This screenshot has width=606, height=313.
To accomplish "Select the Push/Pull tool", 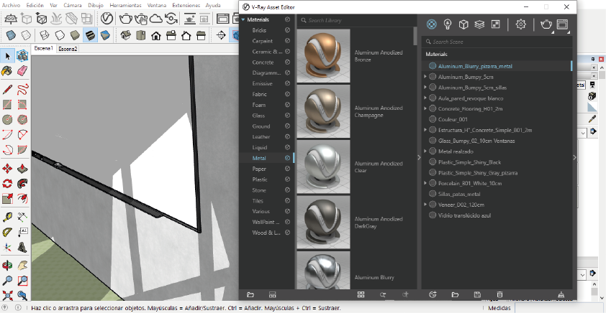I will [x=22, y=169].
